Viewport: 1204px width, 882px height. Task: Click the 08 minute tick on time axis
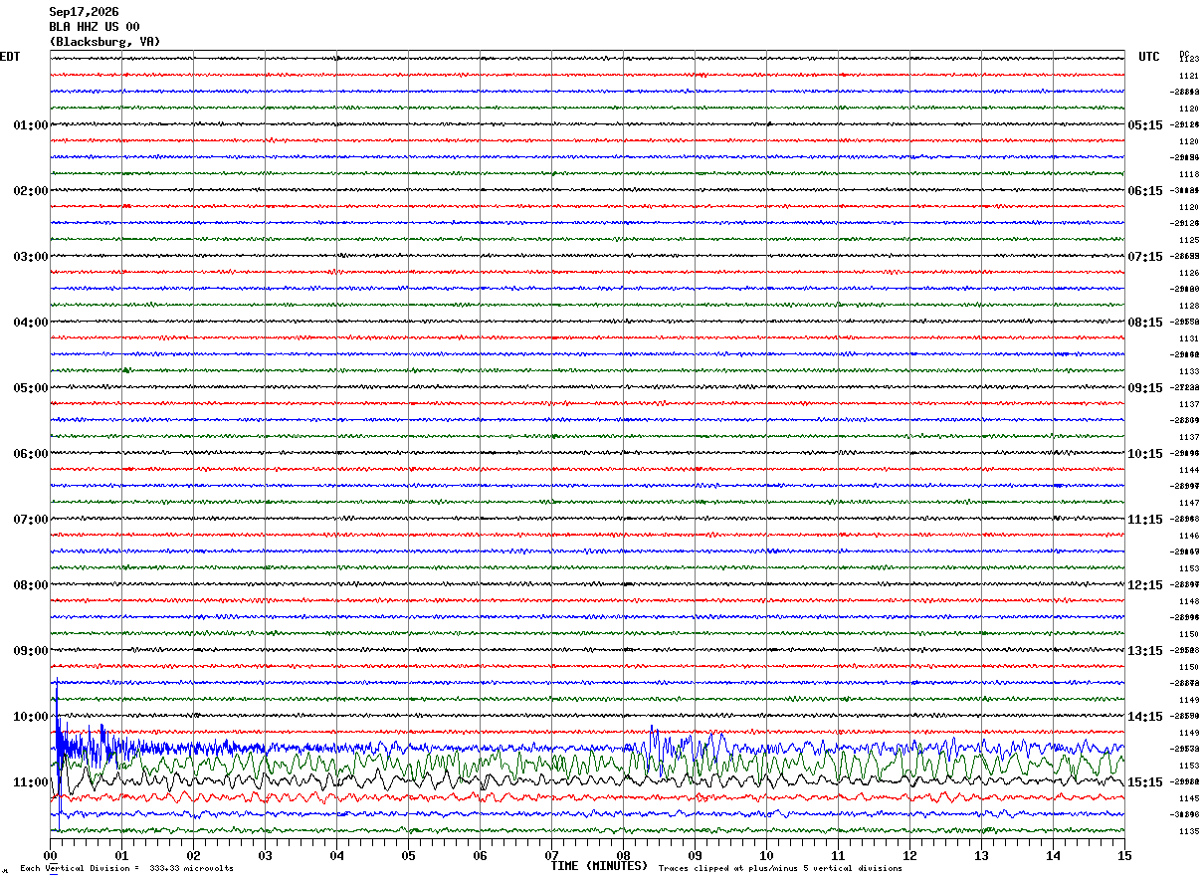624,855
